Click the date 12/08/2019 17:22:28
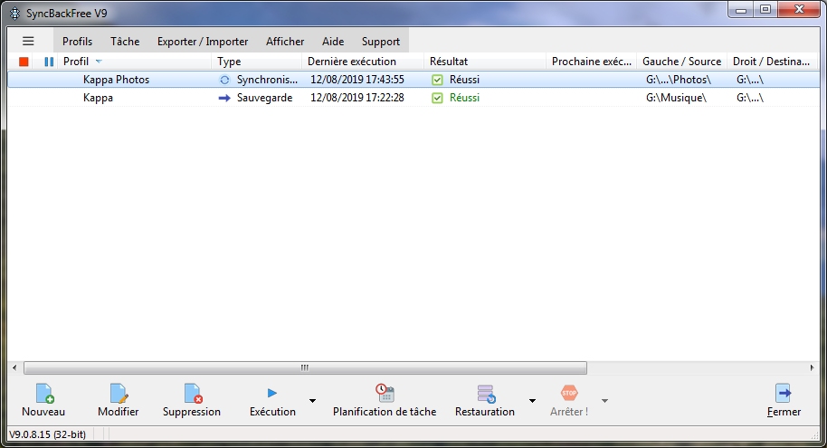 (x=357, y=98)
